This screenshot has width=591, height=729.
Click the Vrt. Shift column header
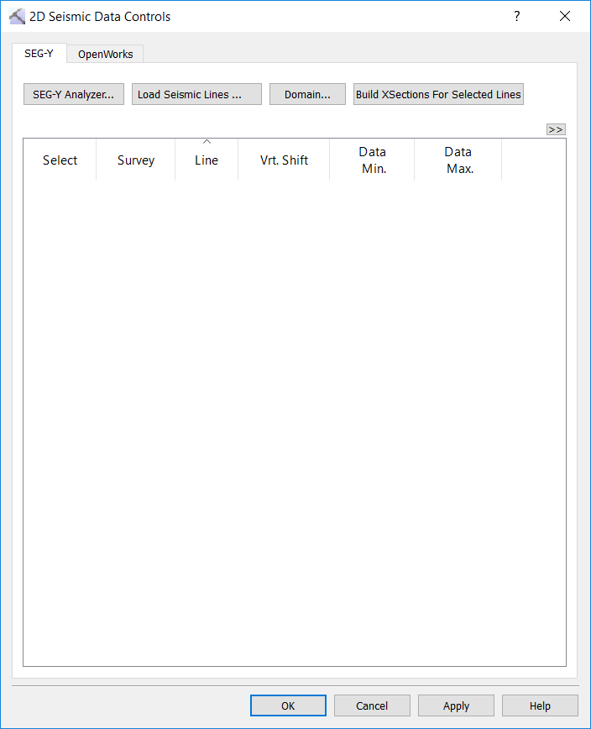[x=284, y=160]
